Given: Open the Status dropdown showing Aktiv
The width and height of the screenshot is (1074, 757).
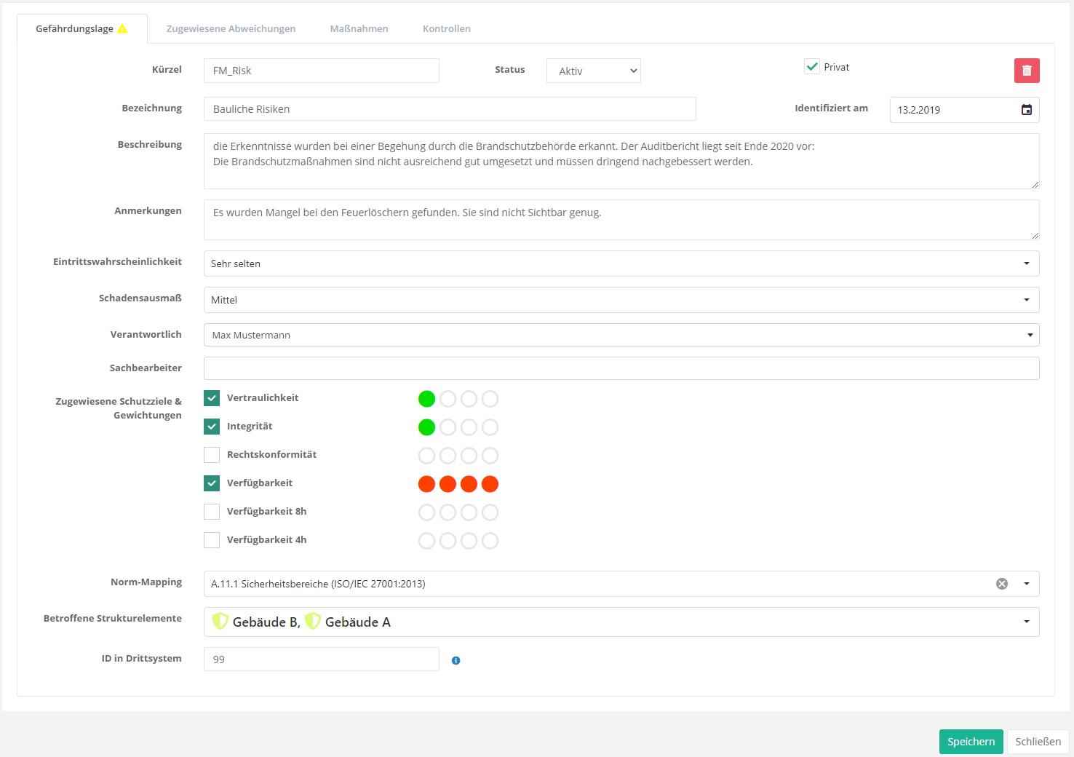Looking at the screenshot, I should click(x=593, y=71).
